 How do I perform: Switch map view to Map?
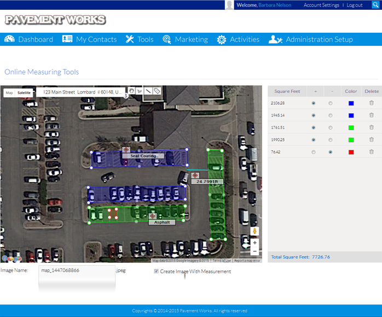pyautogui.click(x=9, y=93)
